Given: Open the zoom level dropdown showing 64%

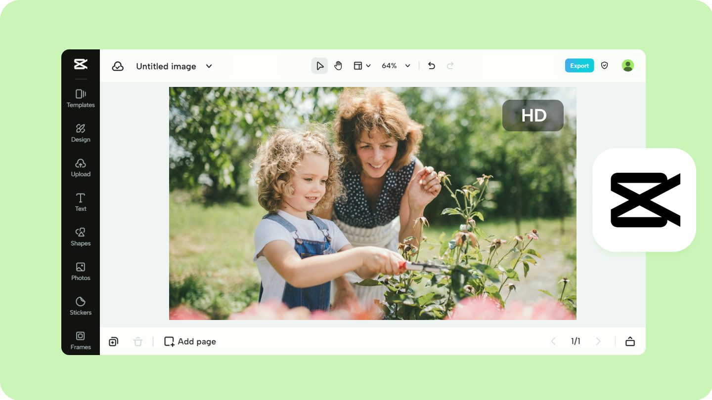Looking at the screenshot, I should tap(396, 65).
